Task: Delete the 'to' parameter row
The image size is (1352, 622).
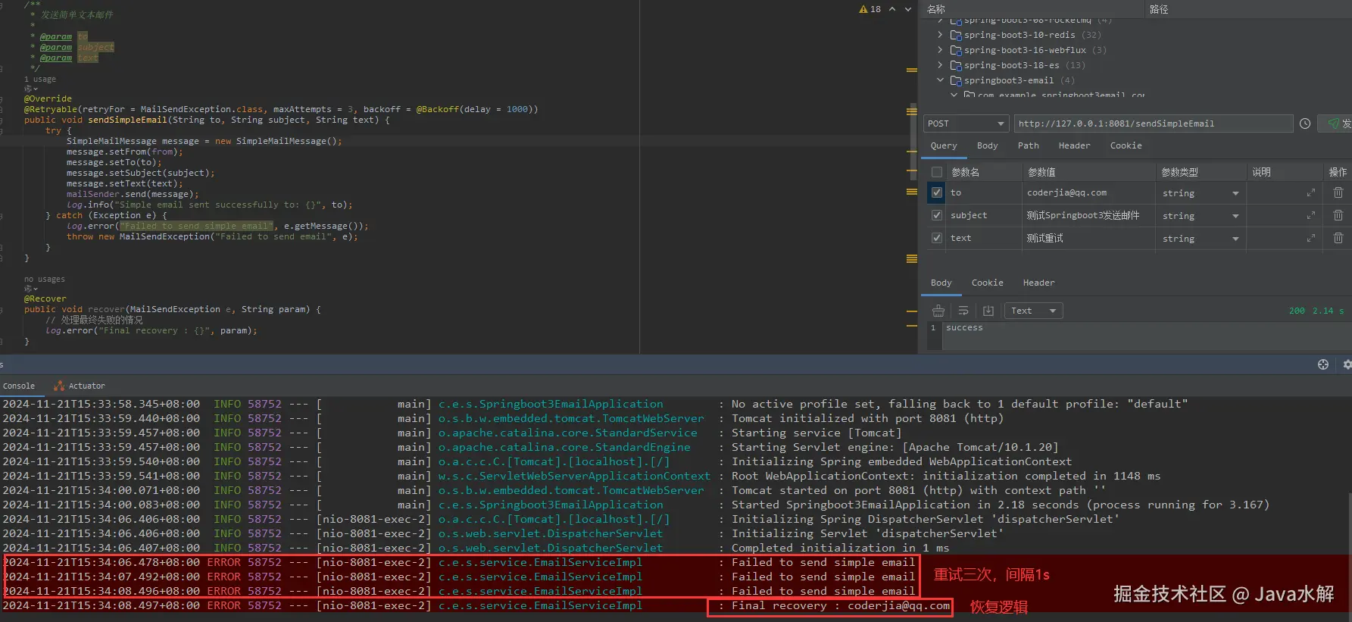Action: (x=1338, y=193)
